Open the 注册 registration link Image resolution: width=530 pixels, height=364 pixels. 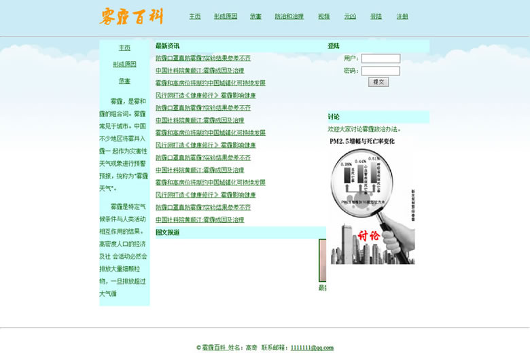point(402,16)
